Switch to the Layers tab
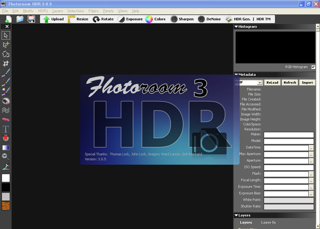Image resolution: width=320 pixels, height=229 pixels. (x=246, y=223)
